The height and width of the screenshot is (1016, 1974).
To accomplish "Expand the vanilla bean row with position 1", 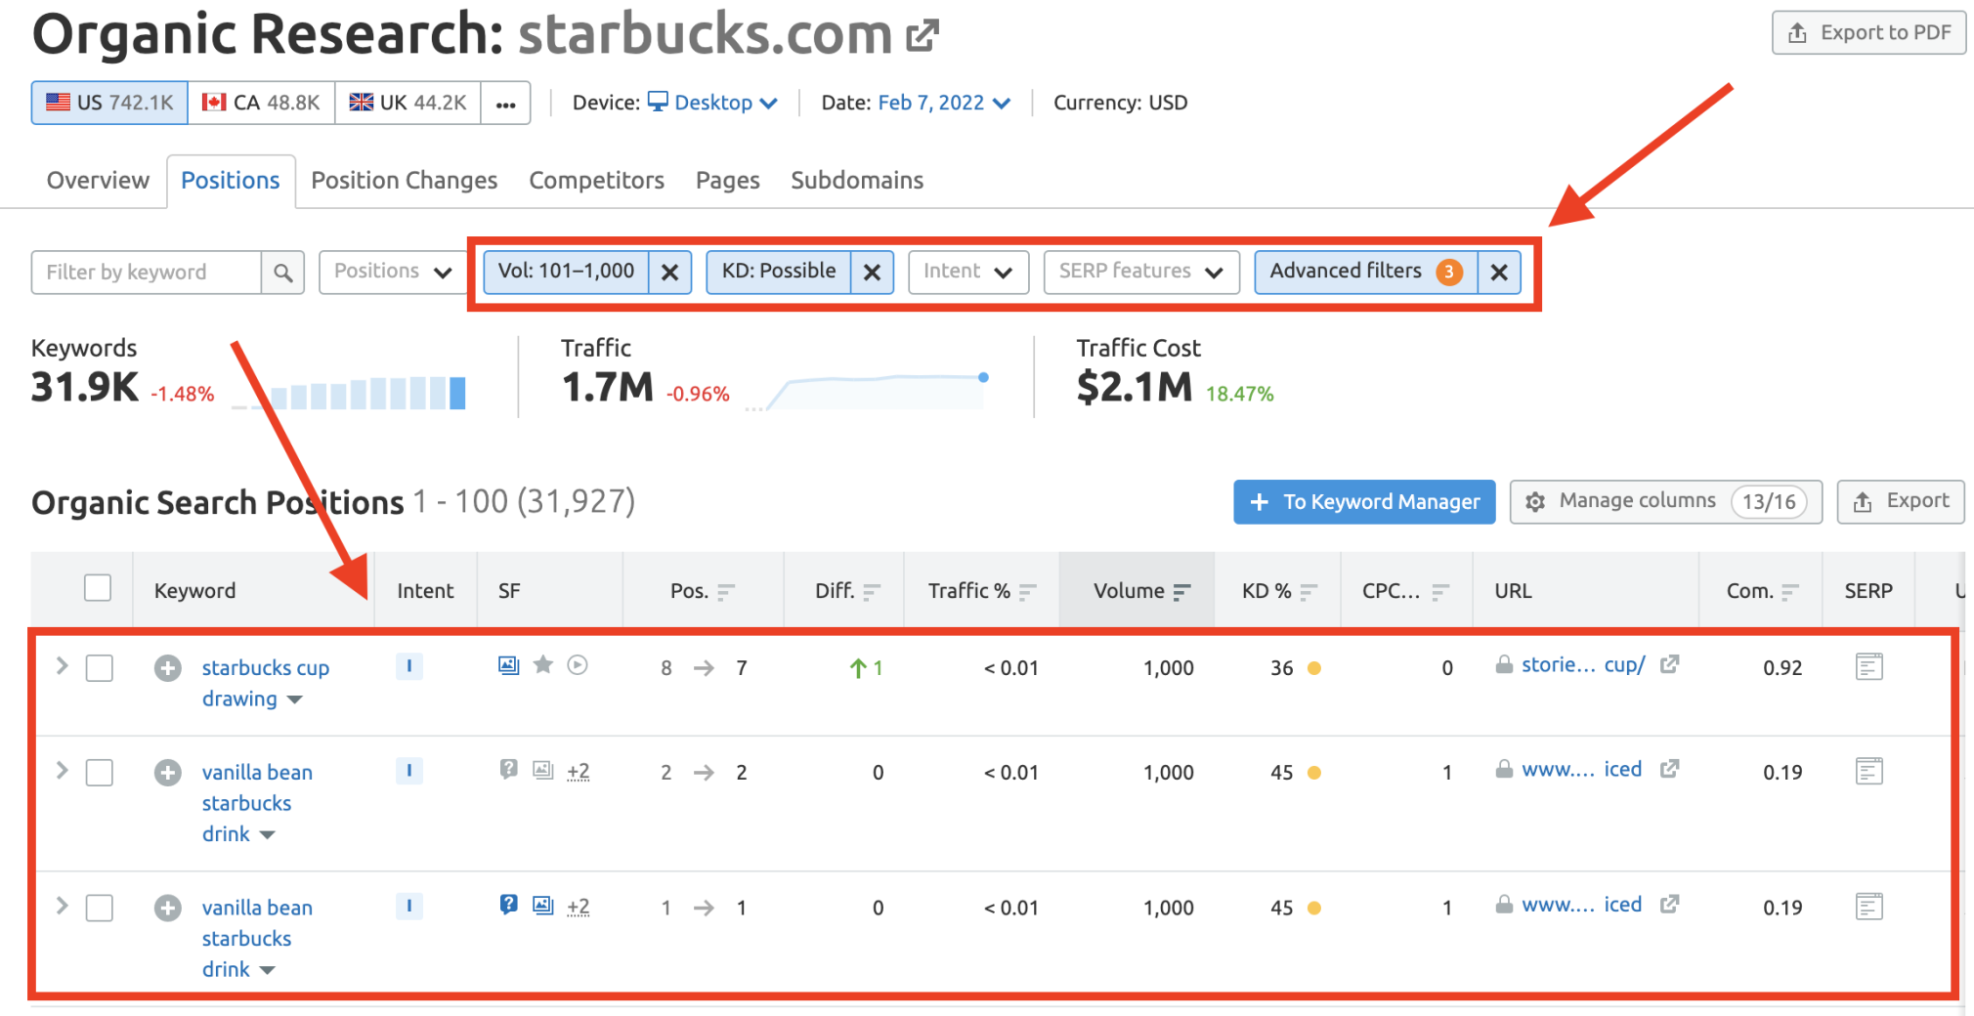I will point(62,906).
